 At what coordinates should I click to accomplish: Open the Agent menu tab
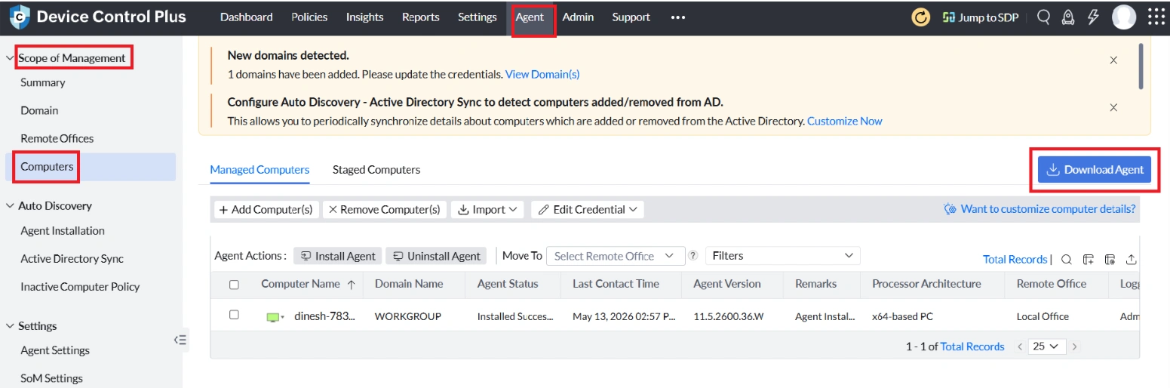tap(530, 17)
